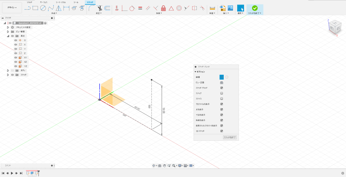Open the Constraints (拘束) dropdown menu
Viewport: 346px width, 177px height.
tap(159, 13)
